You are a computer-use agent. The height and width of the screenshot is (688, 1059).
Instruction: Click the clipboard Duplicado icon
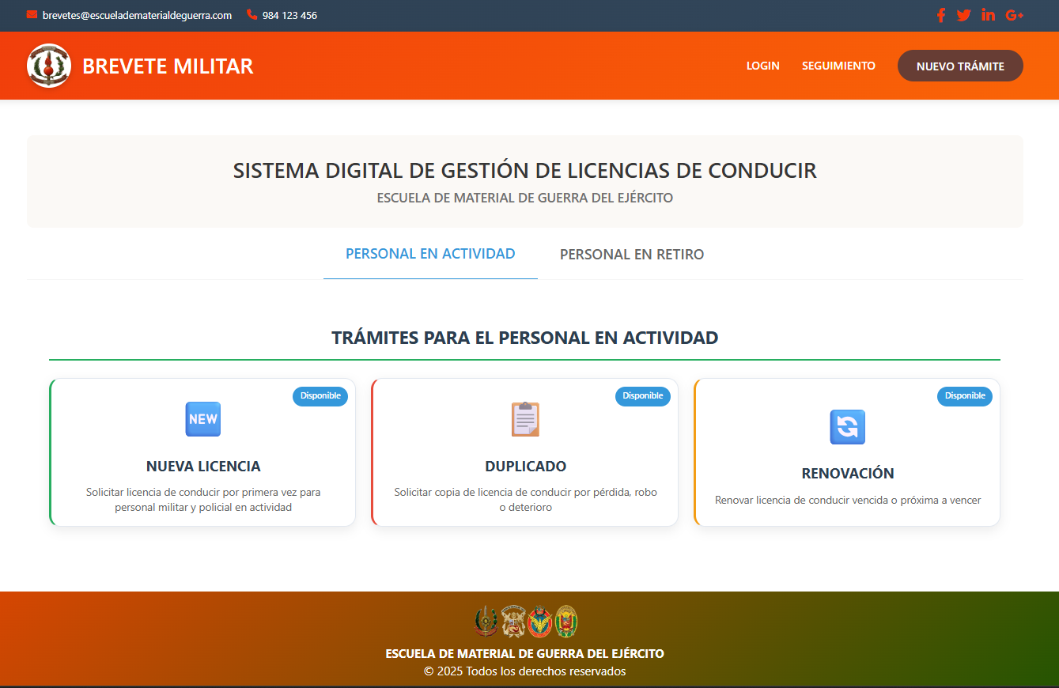(525, 419)
